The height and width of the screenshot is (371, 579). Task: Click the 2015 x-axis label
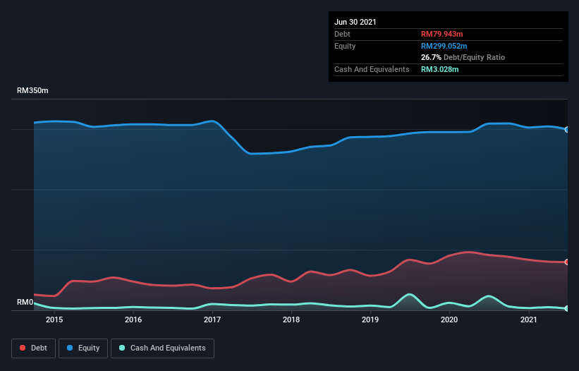pos(54,320)
